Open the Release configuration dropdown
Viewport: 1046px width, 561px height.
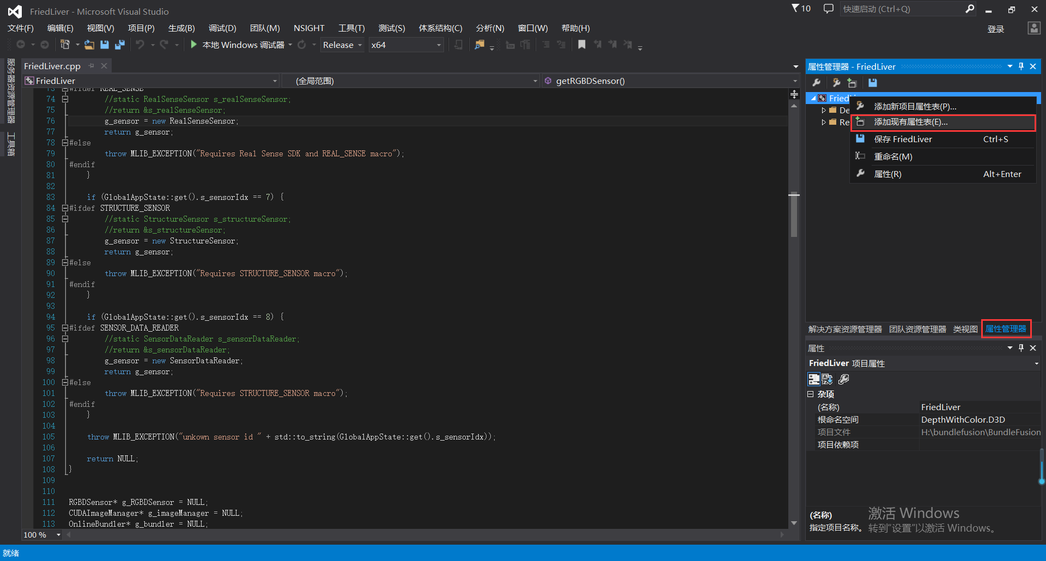(x=342, y=45)
